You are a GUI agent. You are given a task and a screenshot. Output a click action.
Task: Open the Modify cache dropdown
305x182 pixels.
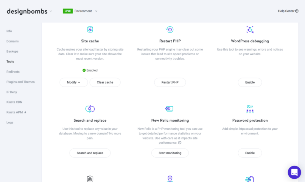74,82
